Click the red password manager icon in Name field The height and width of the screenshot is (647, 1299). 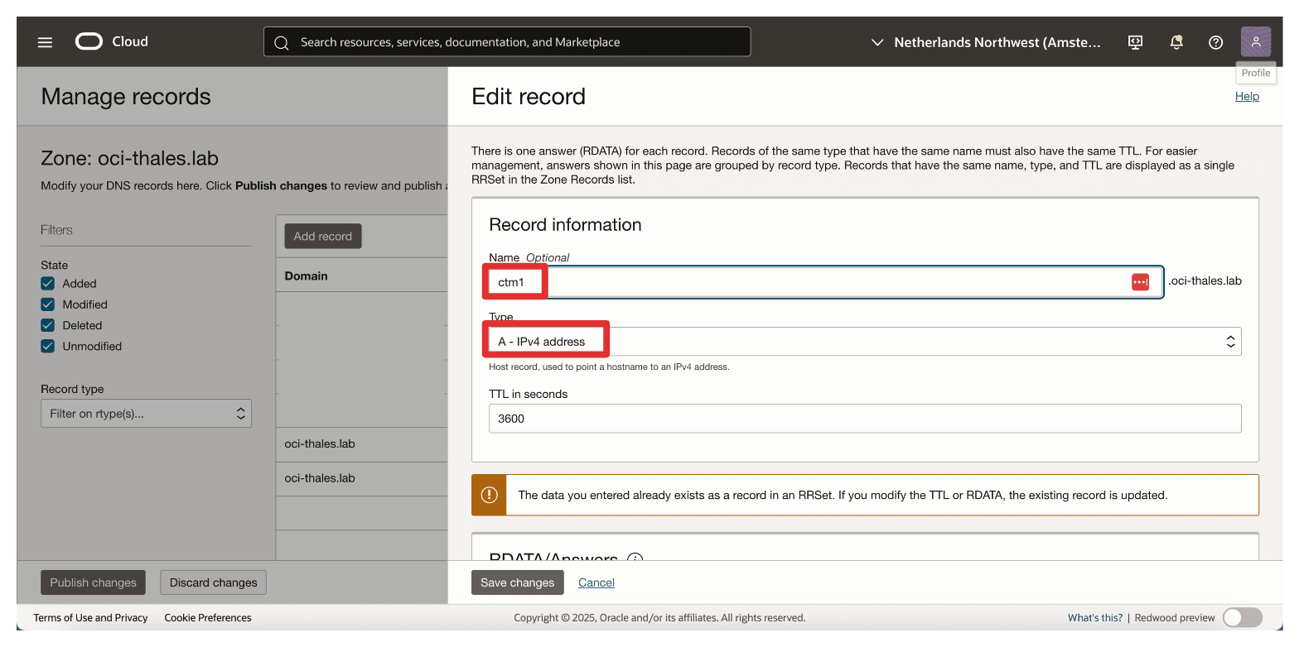(x=1140, y=282)
